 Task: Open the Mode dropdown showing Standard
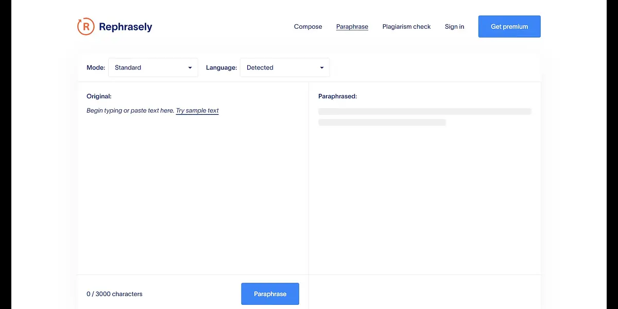pos(152,67)
